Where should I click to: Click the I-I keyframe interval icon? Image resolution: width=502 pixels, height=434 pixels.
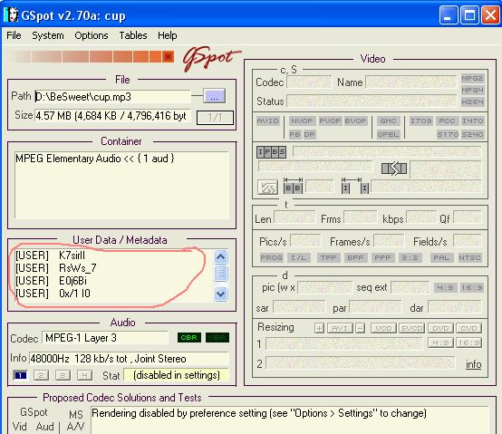pos(355,186)
